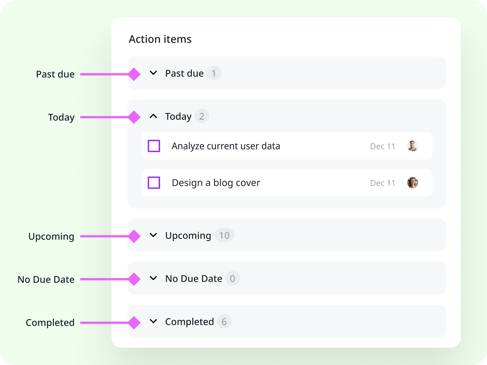This screenshot has width=487, height=365.
Task: Click the Upcoming badge showing 10
Action: (x=224, y=235)
